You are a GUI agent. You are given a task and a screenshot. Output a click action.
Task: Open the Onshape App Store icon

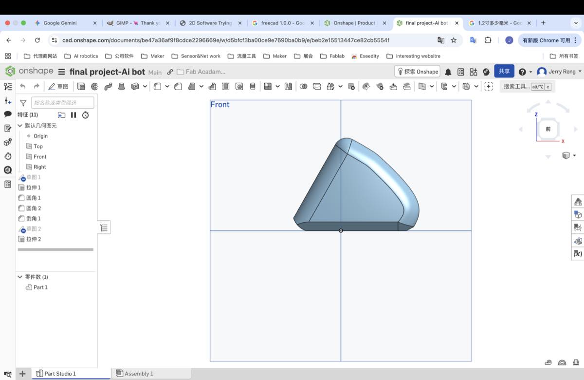point(474,72)
